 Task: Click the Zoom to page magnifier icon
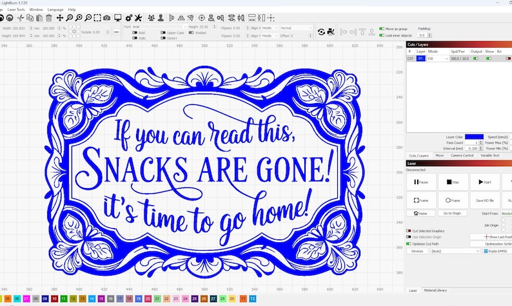69,18
